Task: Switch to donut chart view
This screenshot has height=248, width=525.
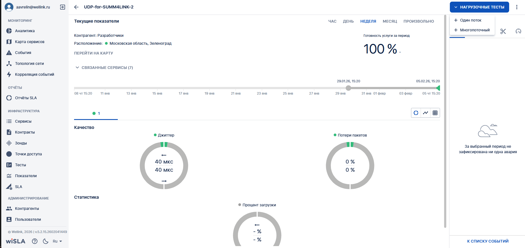Action: tap(416, 113)
